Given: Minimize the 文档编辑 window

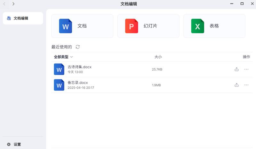Looking at the screenshot, I should (232, 4).
